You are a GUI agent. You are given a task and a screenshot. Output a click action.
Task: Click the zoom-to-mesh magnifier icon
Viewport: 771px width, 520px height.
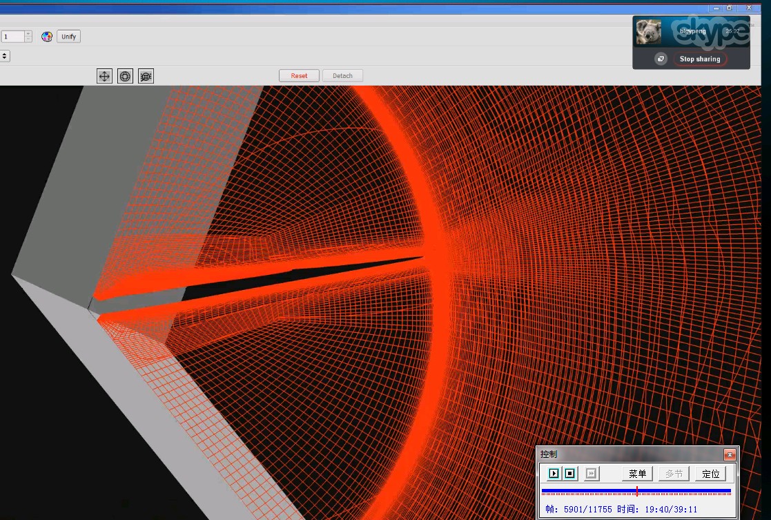146,76
